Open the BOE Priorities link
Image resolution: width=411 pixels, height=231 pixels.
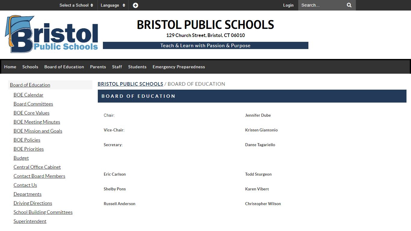29,149
